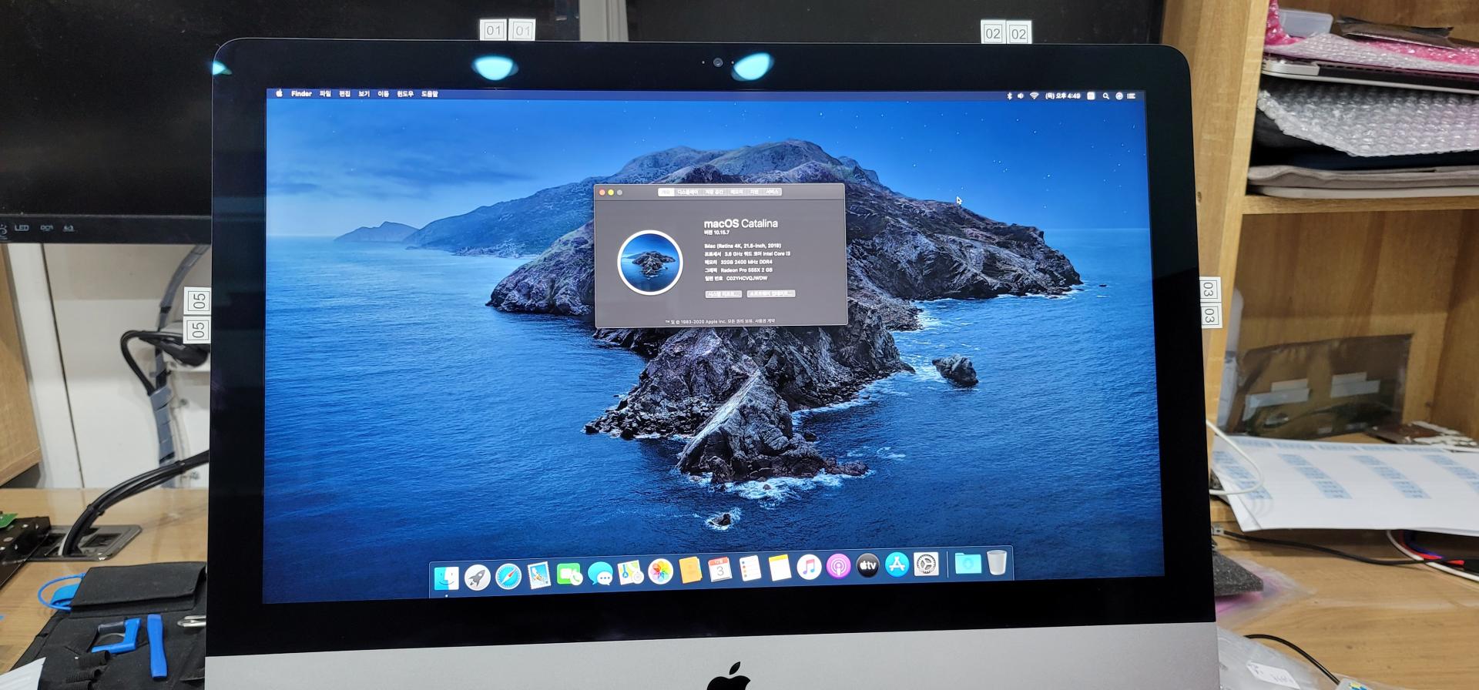This screenshot has height=690, width=1479.
Task: Open the 파일 (File) menu
Action: tap(325, 94)
